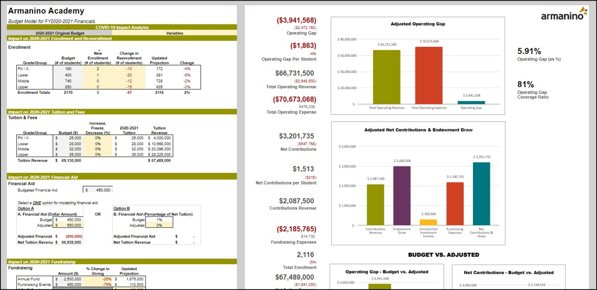597x290 pixels.
Task: Select the Adjusted Operating Gap chart title
Action: point(418,24)
